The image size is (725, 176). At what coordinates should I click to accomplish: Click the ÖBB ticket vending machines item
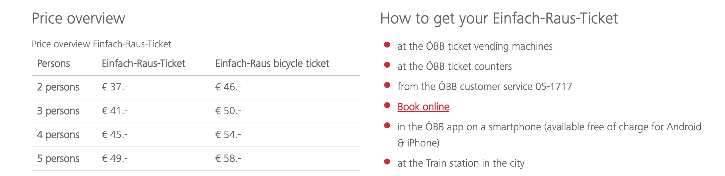click(x=475, y=46)
